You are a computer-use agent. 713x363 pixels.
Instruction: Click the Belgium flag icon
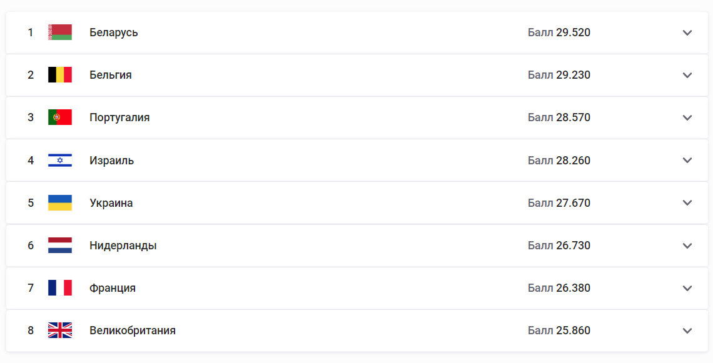click(x=60, y=75)
